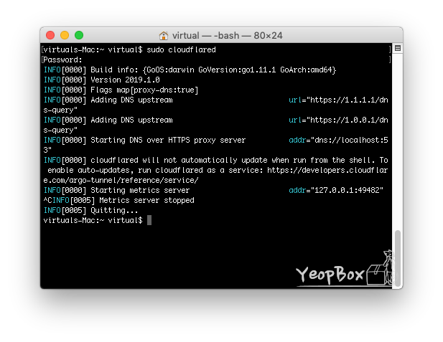Click the window title "virtual — -bash — 80×24"
Viewport: 443px width, 342px height.
pyautogui.click(x=227, y=36)
